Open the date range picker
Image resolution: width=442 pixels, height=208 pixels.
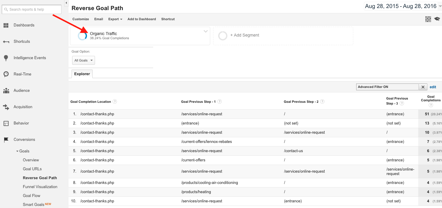point(403,6)
